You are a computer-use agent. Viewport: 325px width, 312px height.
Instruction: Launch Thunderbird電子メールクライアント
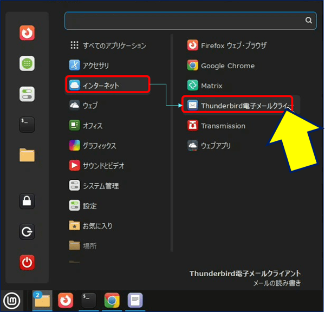tap(242, 105)
